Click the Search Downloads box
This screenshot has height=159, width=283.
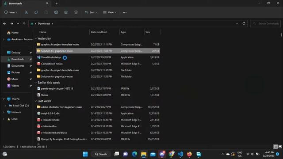(x=265, y=23)
